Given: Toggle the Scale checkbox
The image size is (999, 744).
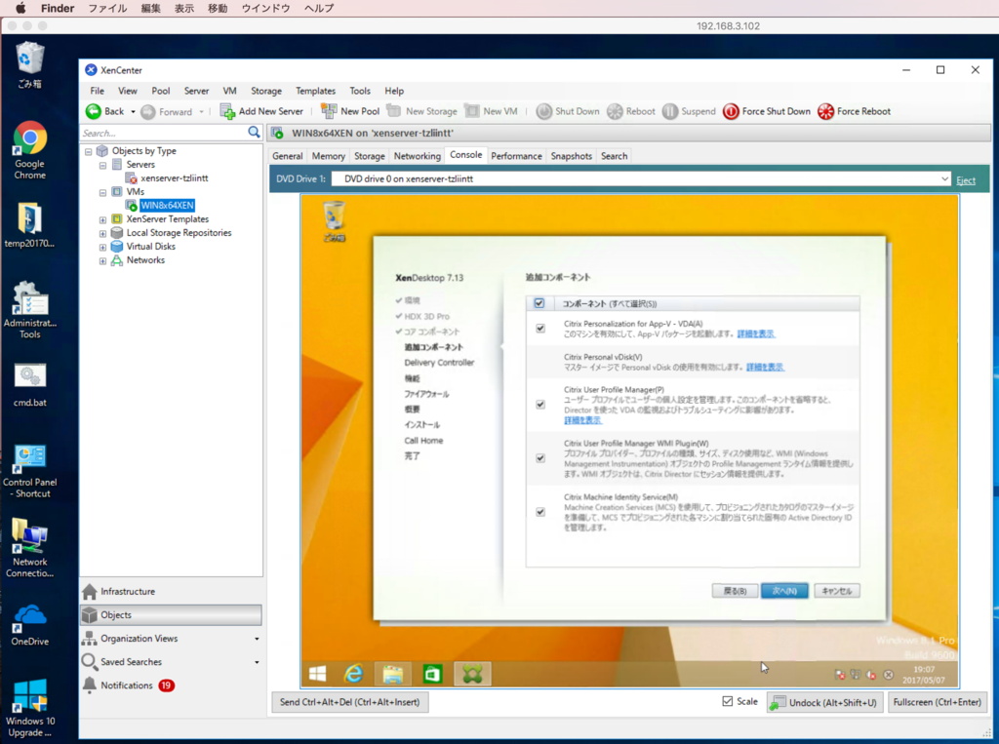Looking at the screenshot, I should point(728,701).
